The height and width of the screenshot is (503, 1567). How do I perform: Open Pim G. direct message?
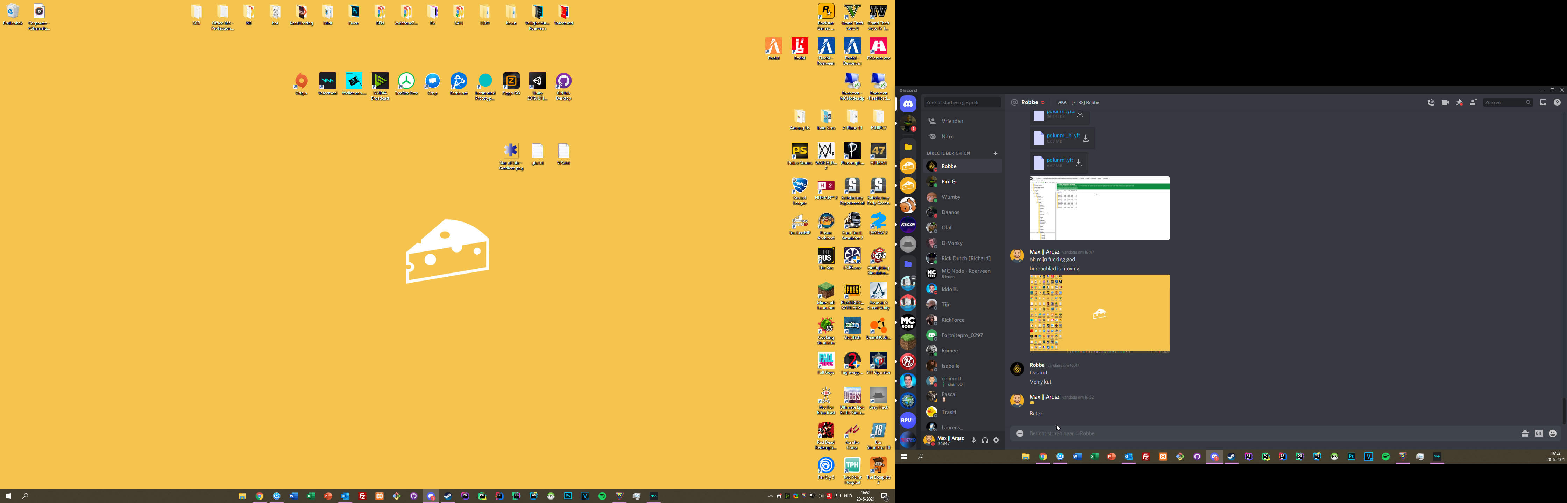coord(949,182)
